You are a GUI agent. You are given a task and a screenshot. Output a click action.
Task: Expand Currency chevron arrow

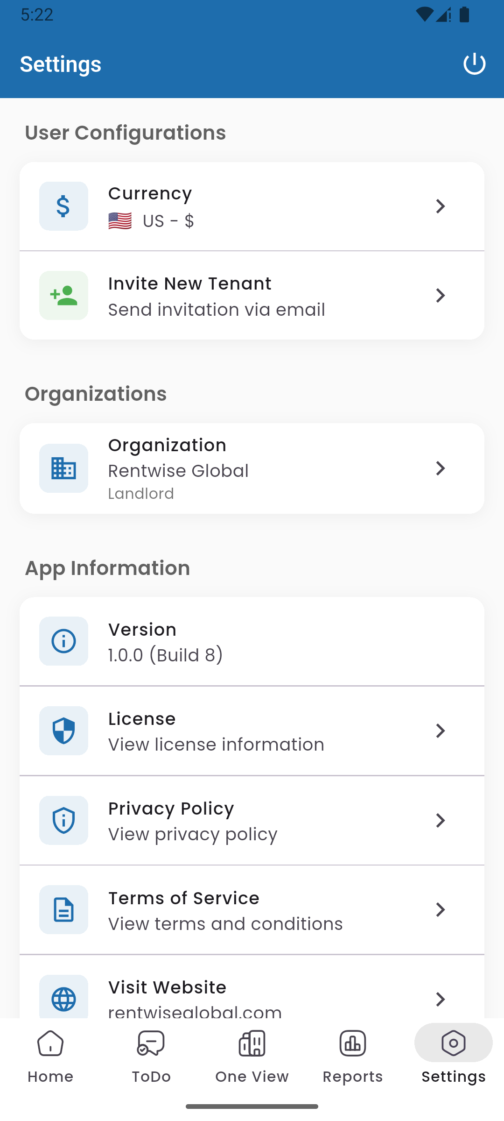[440, 206]
